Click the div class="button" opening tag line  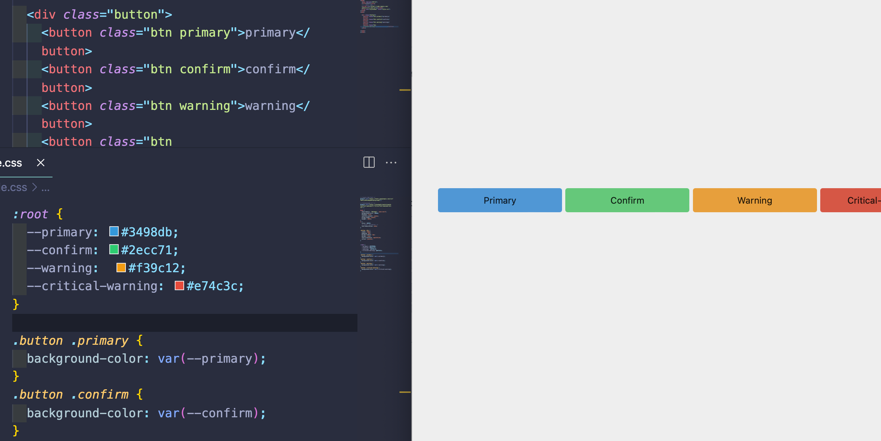pyautogui.click(x=99, y=14)
